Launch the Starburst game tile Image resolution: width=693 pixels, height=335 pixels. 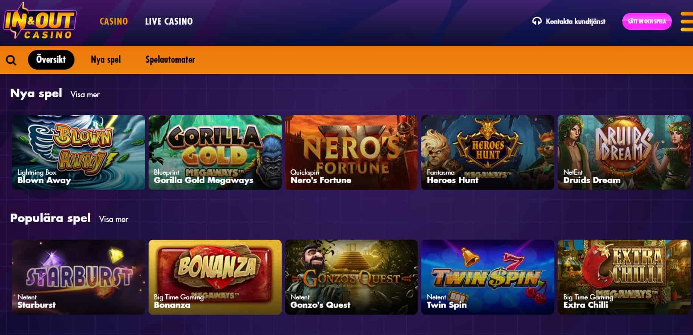coord(79,277)
